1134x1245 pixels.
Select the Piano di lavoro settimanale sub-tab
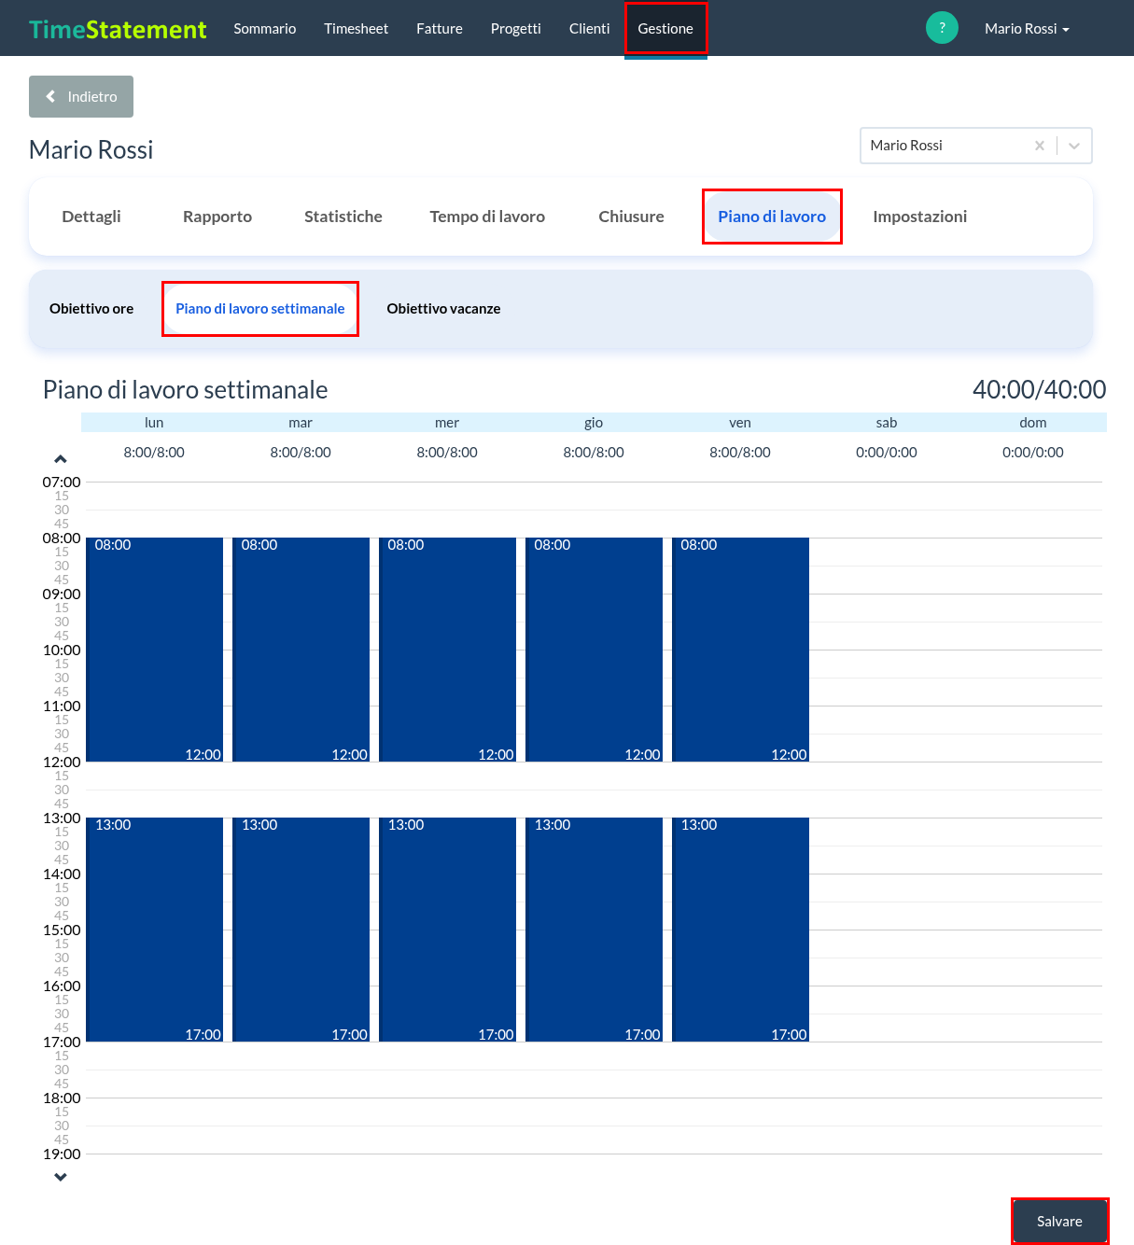tap(260, 309)
